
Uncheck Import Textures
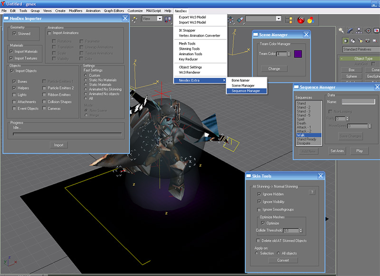[11, 58]
